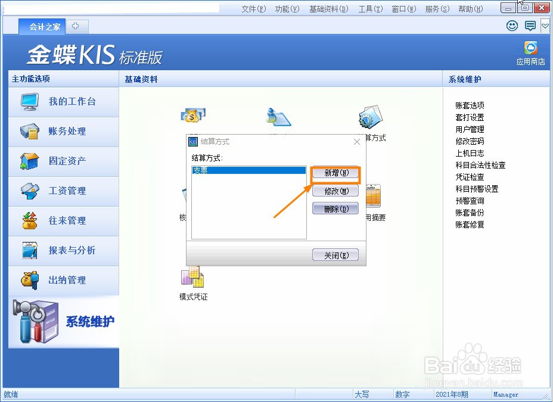Image resolution: width=553 pixels, height=402 pixels.
Task: Click the 账务处理 calculator icon
Action: click(x=30, y=132)
